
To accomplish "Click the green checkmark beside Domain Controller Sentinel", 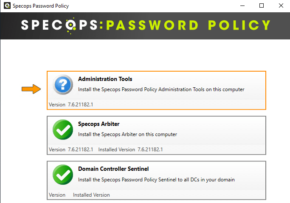I will point(63,175).
